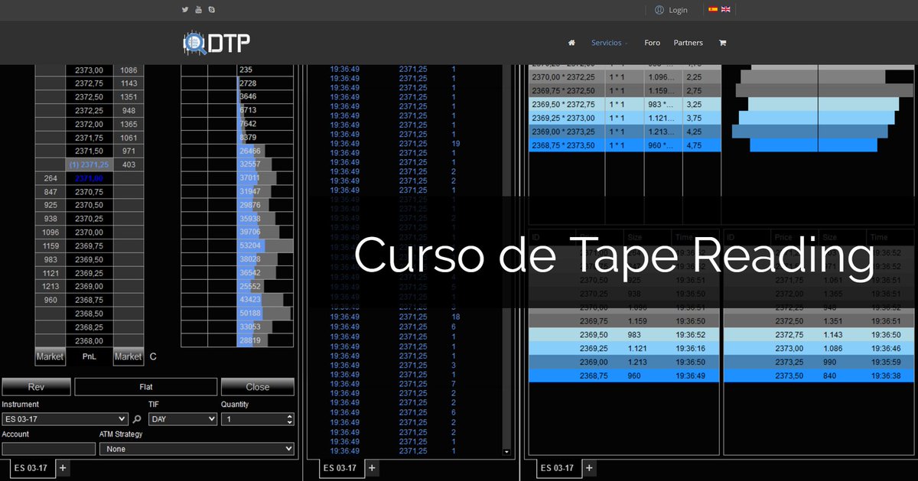Click the 2369,00 * 2373,25 depth row
The width and height of the screenshot is (918, 481).
625,132
